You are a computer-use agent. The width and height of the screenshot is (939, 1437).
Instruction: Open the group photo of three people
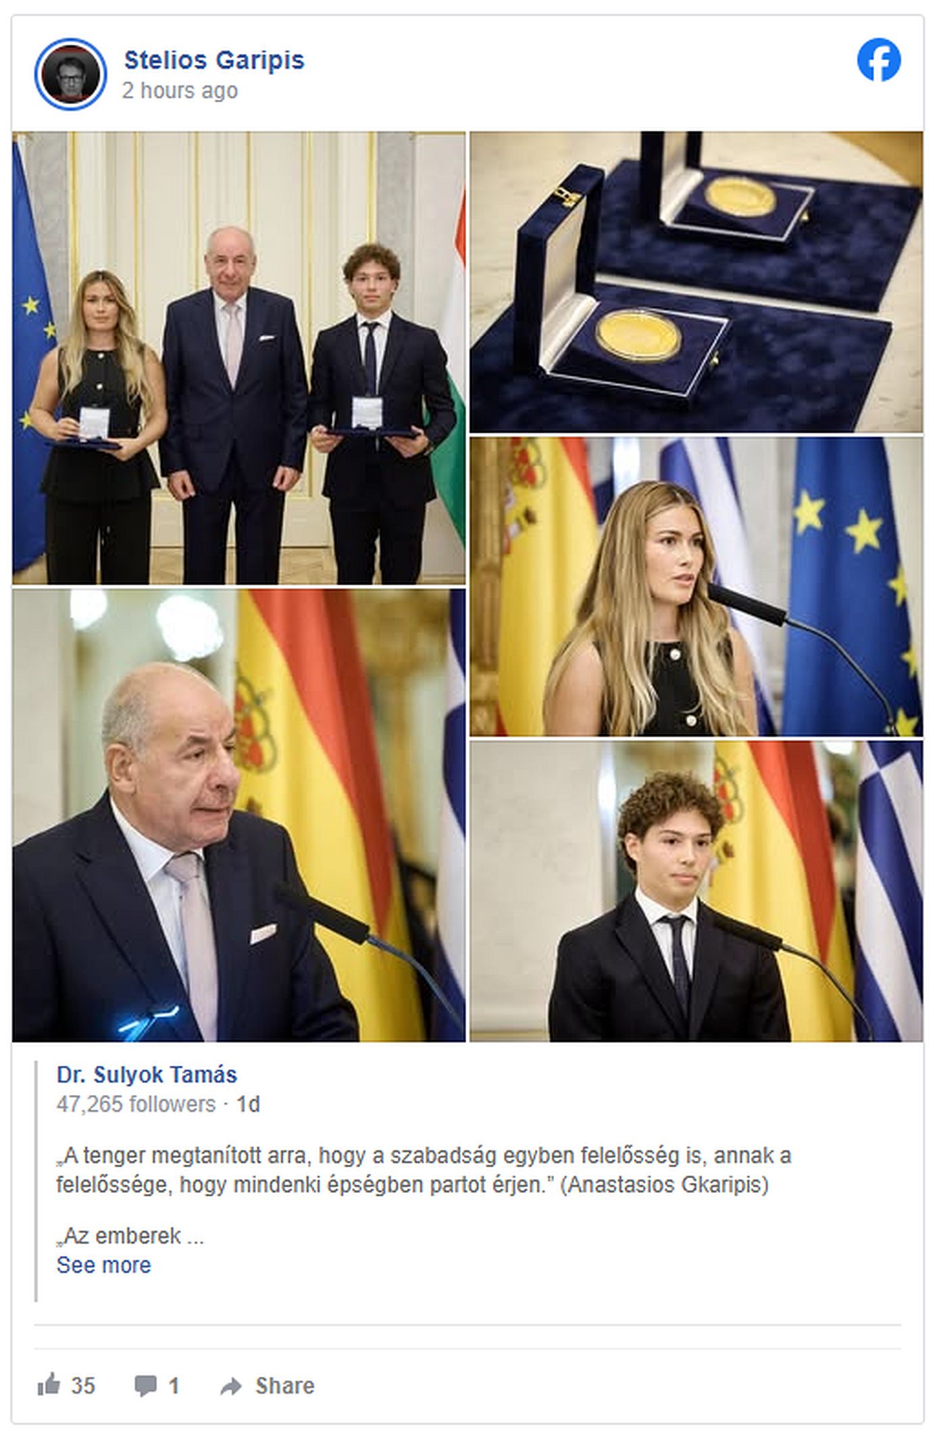238,358
